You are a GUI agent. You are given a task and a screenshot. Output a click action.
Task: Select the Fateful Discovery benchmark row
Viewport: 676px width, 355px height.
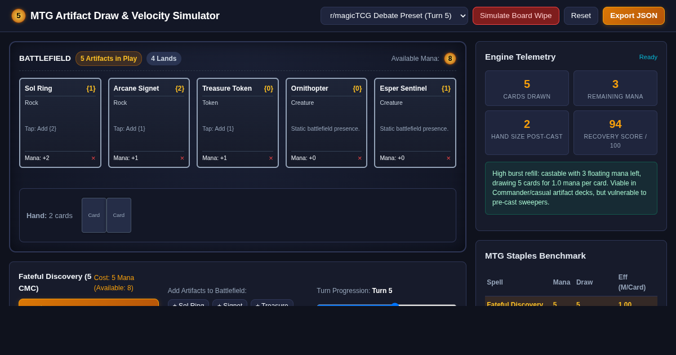571,302
